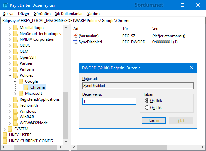The height and width of the screenshot is (151, 206).
Task: Select the Chrome tree item label
Action: (x=38, y=87)
